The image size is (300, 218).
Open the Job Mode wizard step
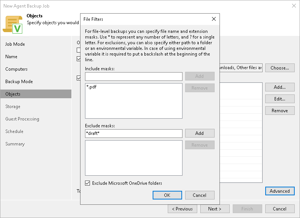15,44
